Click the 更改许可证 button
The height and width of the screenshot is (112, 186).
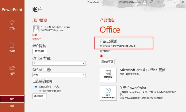click(x=107, y=62)
